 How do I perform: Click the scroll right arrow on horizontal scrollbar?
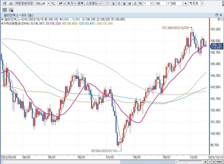coord(177,162)
